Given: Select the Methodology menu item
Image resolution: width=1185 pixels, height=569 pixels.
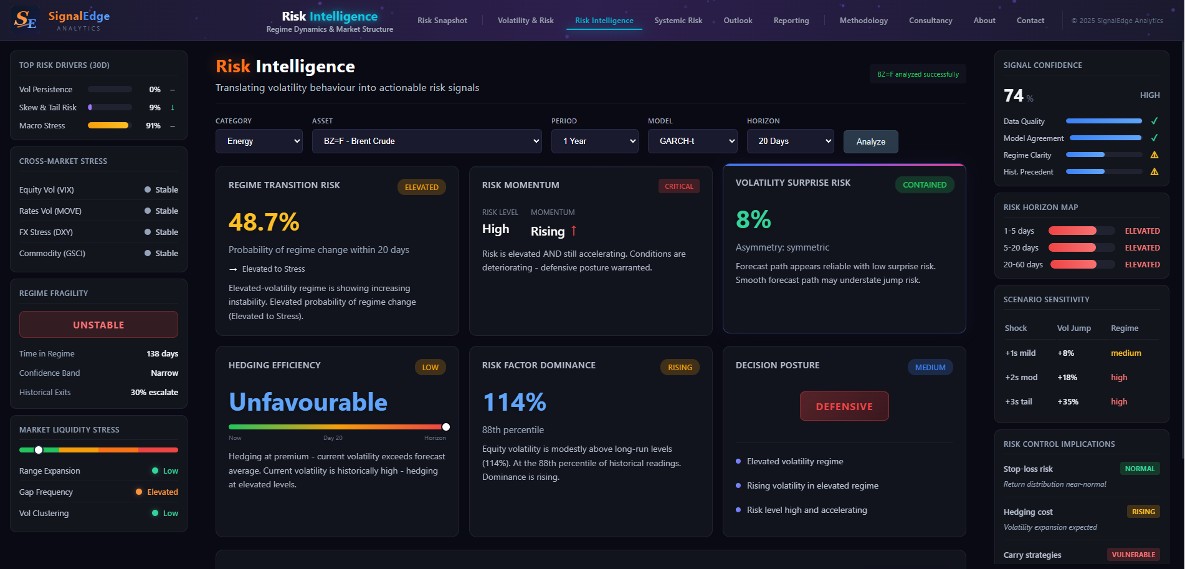Looking at the screenshot, I should tap(863, 20).
